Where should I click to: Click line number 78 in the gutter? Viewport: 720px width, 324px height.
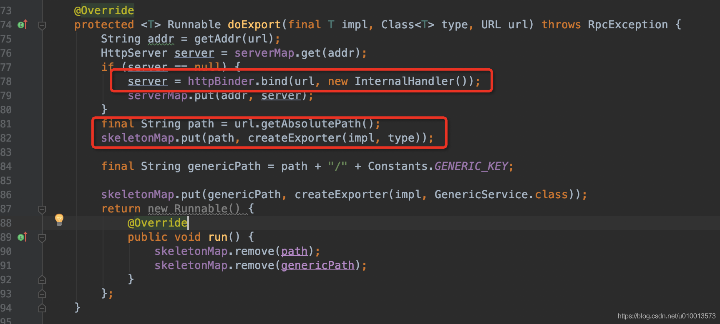tap(6, 82)
